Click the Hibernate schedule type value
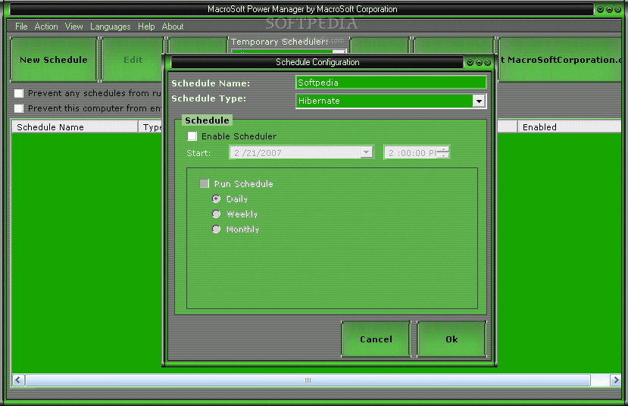Screen dimensions: 628x406 [319, 101]
